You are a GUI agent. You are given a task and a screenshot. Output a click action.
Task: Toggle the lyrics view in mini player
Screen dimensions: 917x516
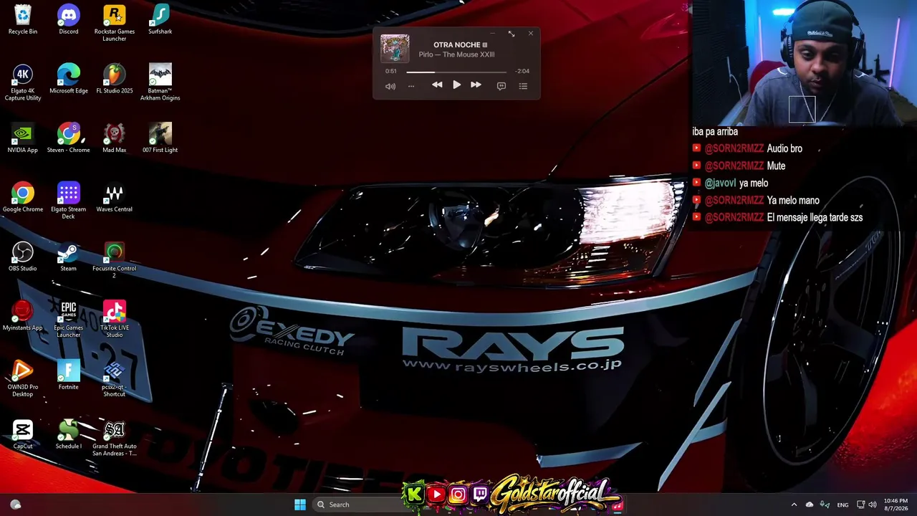[501, 86]
